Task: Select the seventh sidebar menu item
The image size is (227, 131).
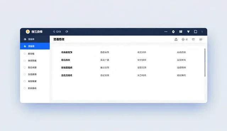Action: pos(35,81)
